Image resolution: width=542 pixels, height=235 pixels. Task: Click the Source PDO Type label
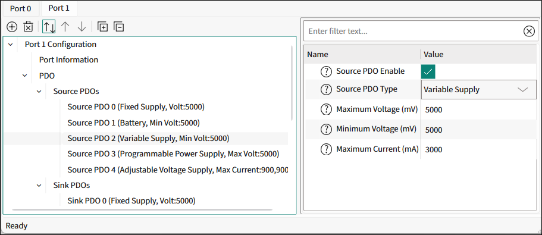[x=366, y=89]
